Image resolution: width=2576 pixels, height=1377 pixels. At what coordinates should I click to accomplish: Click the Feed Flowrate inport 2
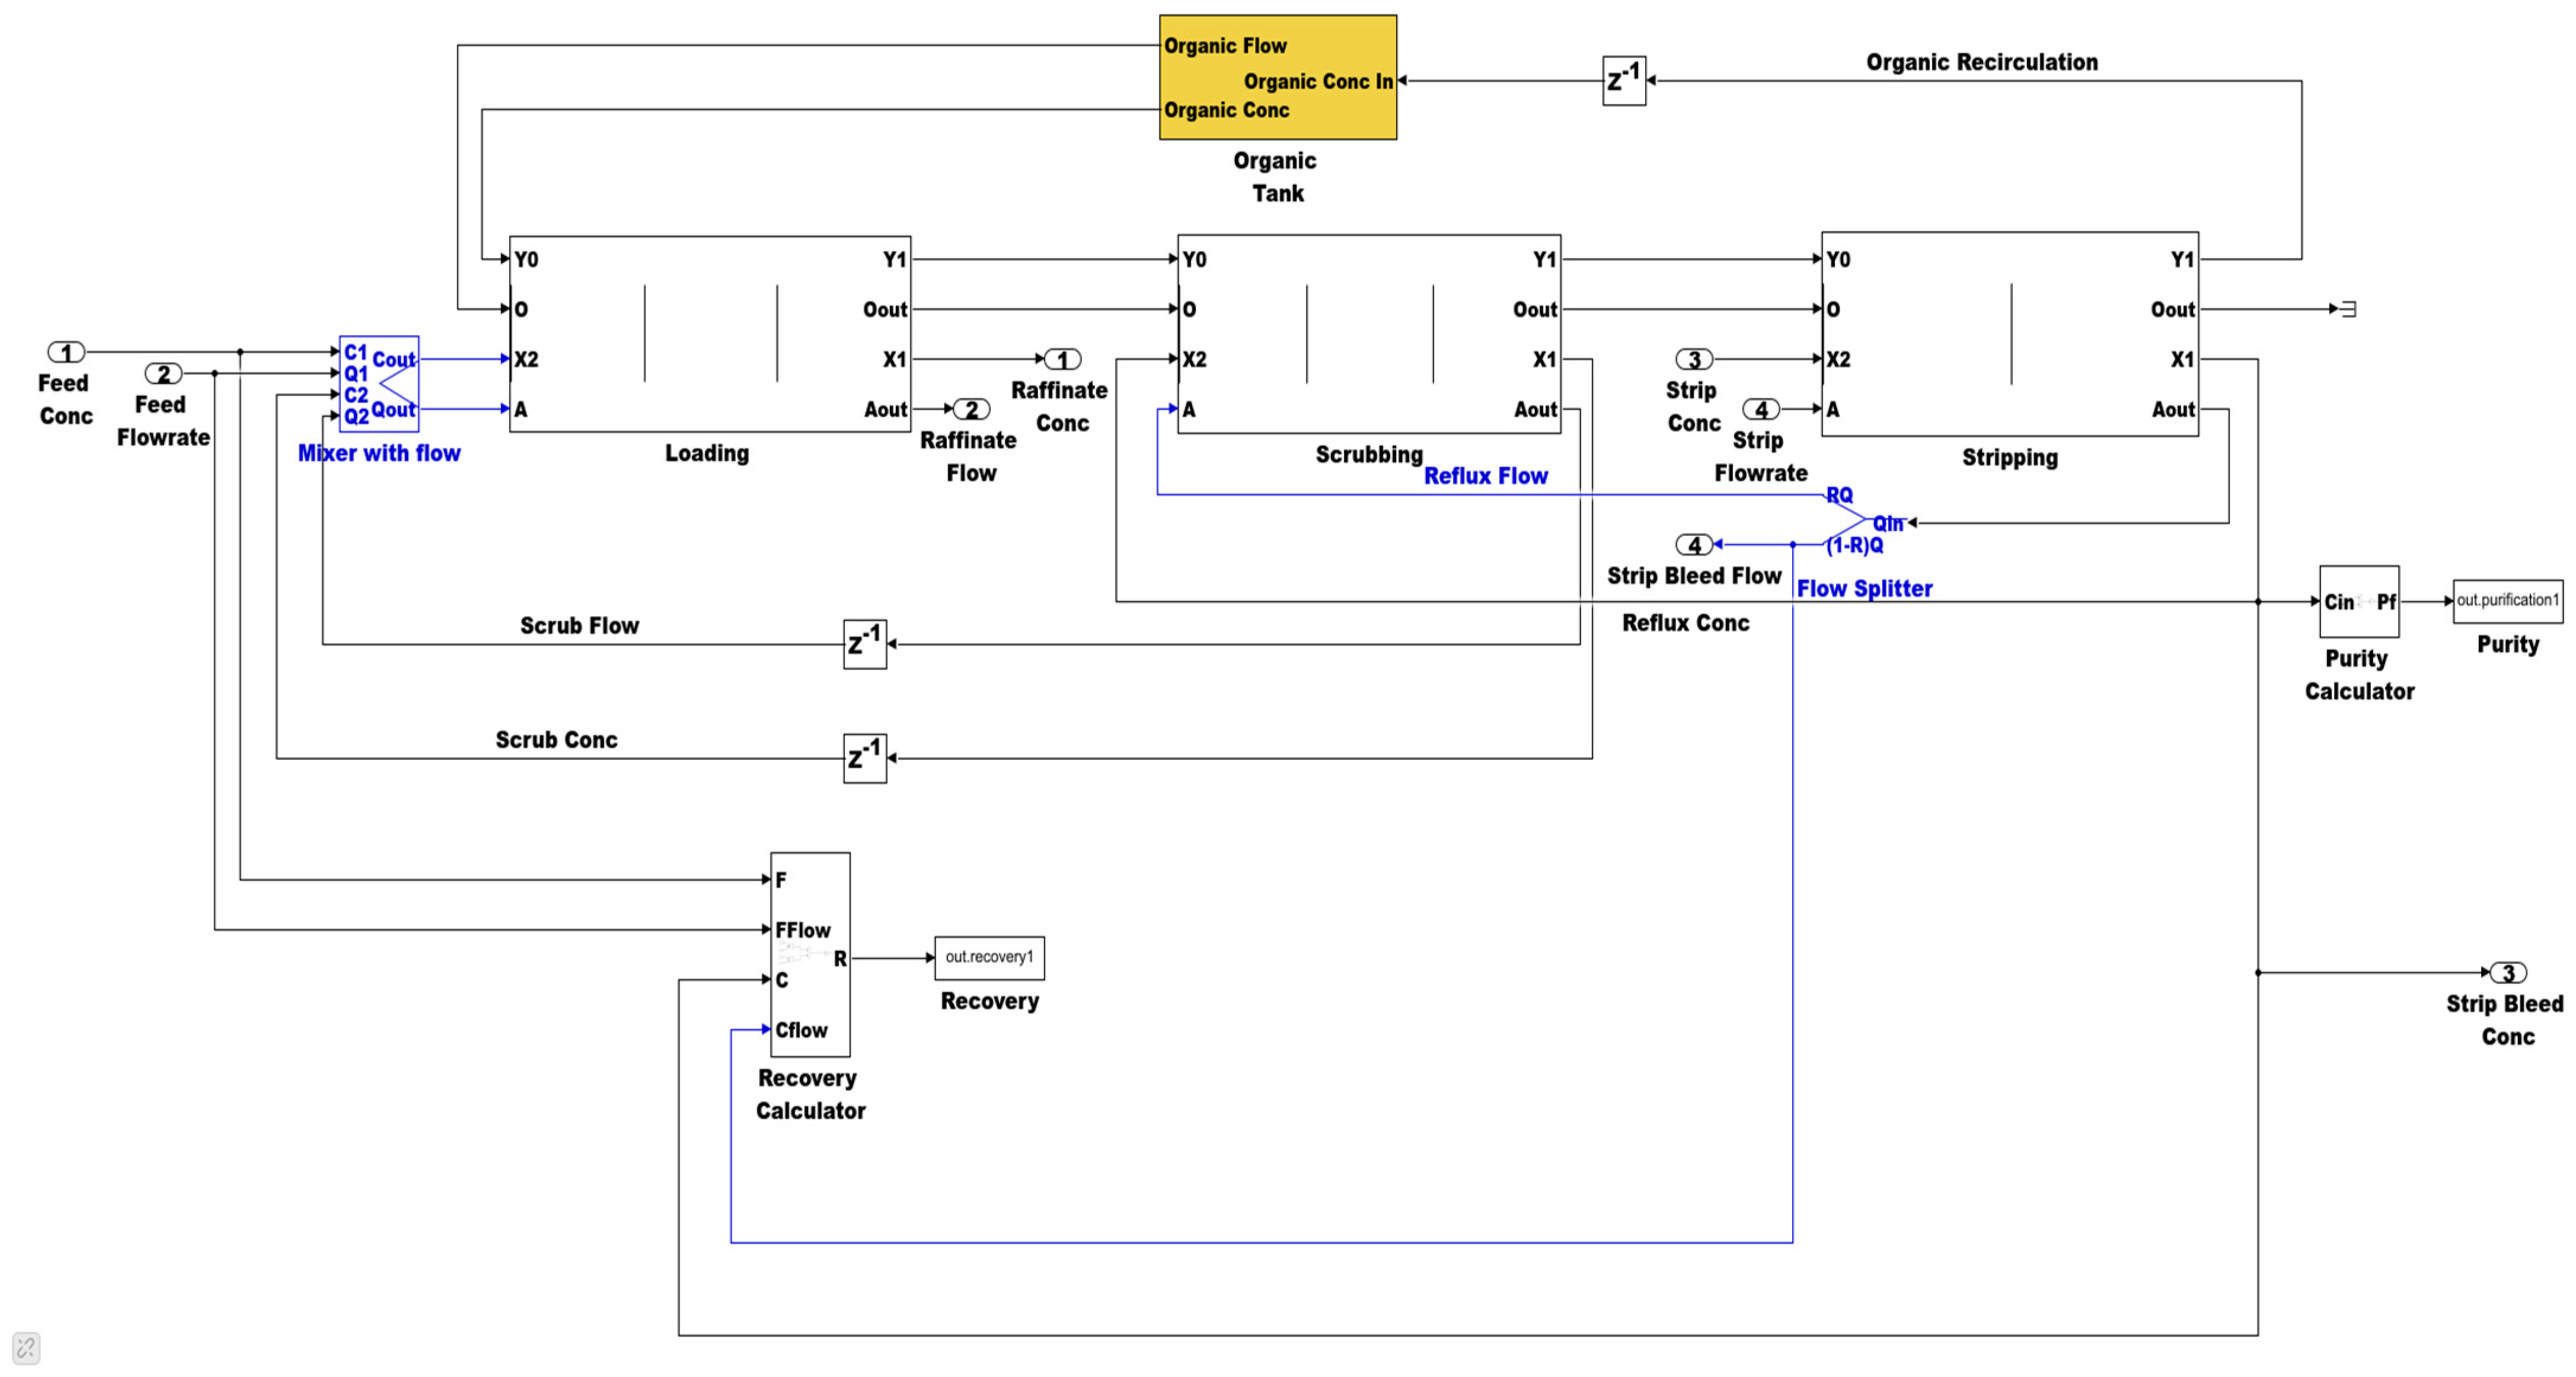163,374
